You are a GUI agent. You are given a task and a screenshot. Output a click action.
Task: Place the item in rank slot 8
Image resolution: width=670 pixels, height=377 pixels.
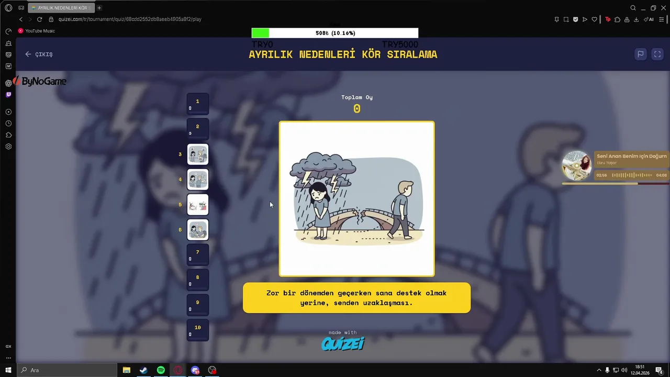[198, 280]
